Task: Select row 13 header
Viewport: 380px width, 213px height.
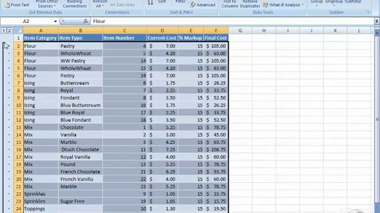Action: pos(18,127)
